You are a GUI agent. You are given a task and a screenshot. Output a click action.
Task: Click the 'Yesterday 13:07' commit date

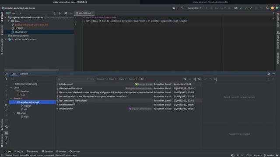(182, 84)
